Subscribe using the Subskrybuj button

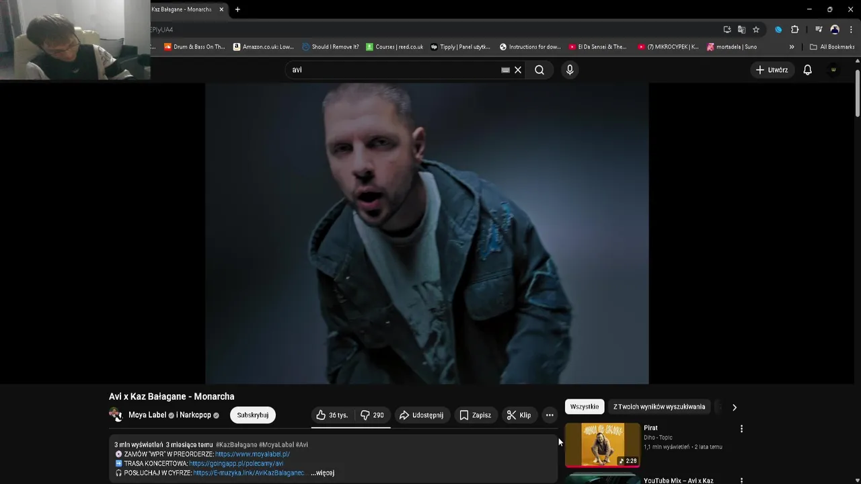(x=253, y=415)
